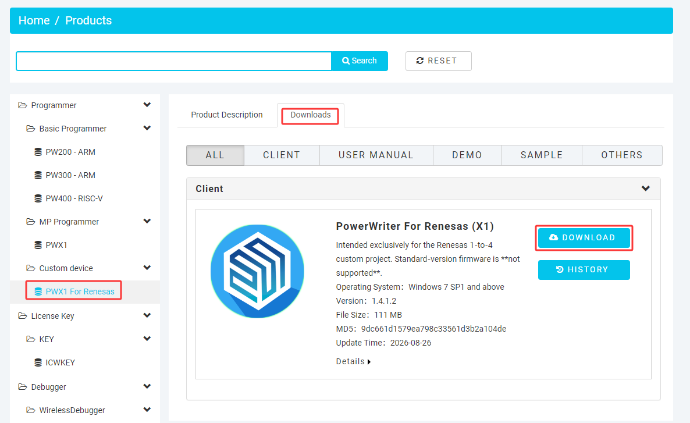
Task: Click the DOWNLOAD button
Action: click(x=584, y=238)
